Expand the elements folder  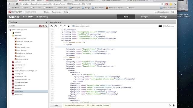[x=17, y=33]
